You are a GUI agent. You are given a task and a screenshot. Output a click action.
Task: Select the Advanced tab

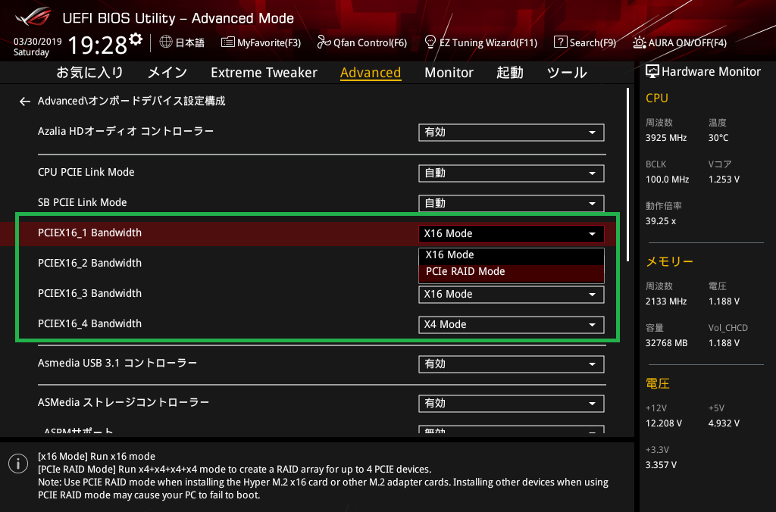[x=370, y=73]
